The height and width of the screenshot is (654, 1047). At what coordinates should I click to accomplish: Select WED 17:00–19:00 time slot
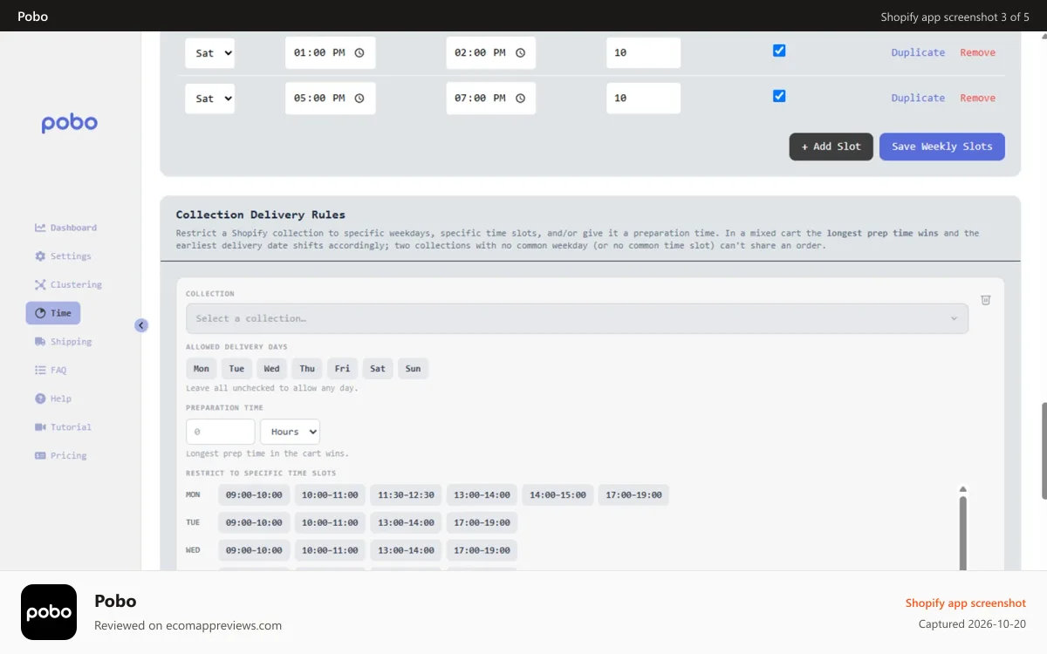(482, 550)
